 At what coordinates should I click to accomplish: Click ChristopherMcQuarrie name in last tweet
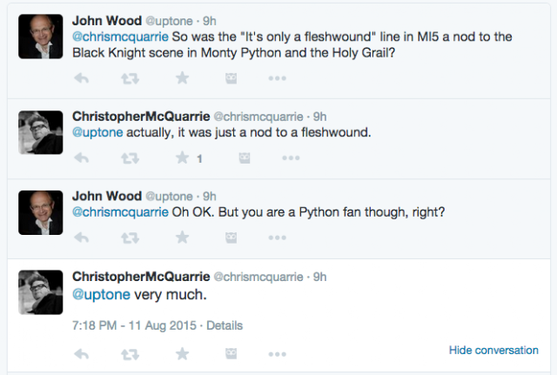click(x=141, y=277)
